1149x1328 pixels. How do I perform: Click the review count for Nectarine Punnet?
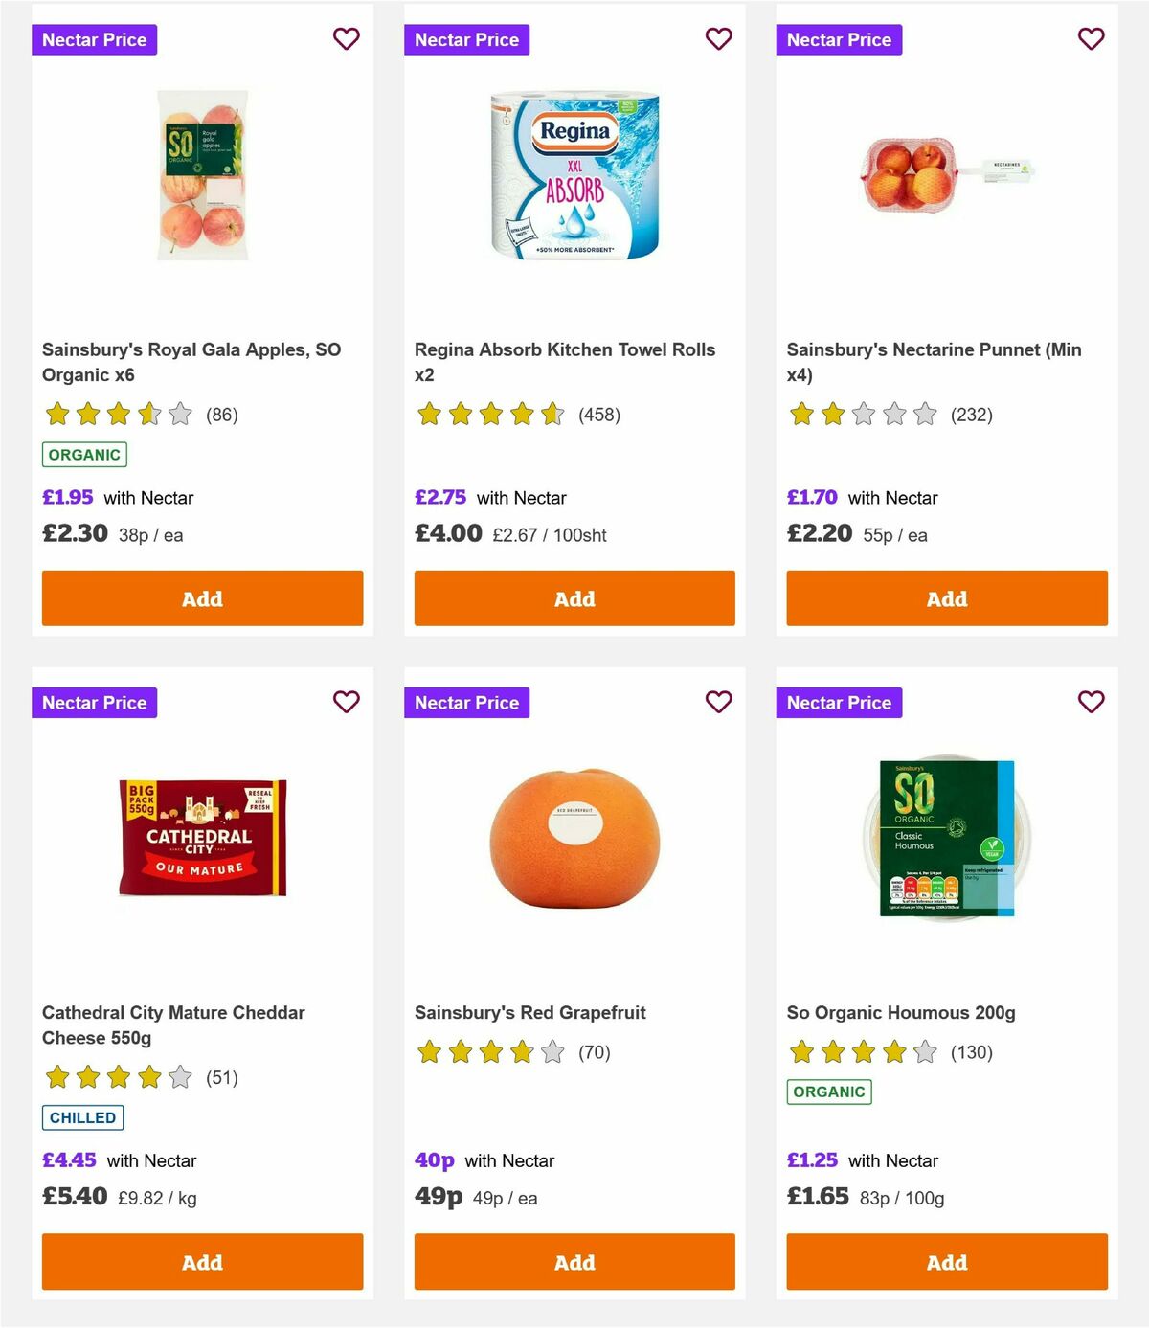tap(972, 415)
